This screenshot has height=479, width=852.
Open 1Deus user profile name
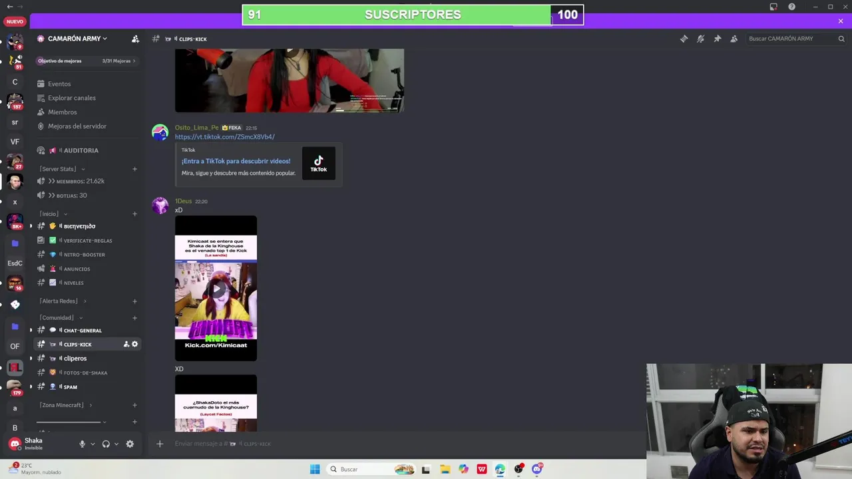183,201
